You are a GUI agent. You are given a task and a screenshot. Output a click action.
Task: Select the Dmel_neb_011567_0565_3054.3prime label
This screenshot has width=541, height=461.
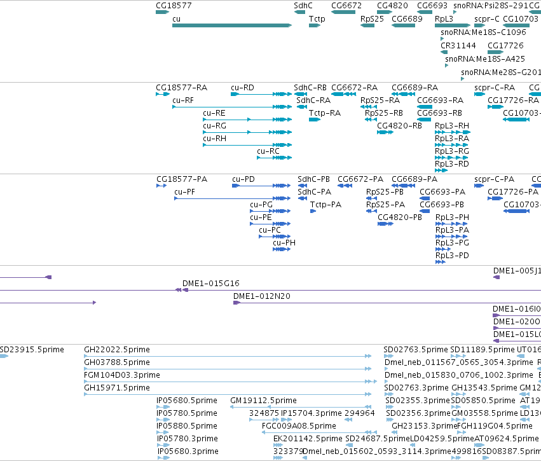click(x=459, y=362)
